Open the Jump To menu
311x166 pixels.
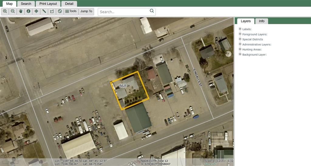[x=86, y=11]
